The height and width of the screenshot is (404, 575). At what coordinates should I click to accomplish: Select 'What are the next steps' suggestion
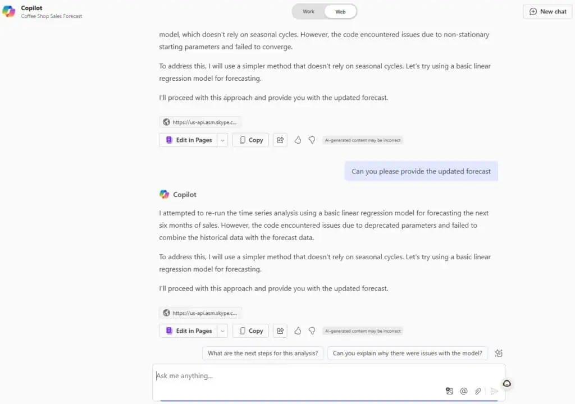(263, 353)
